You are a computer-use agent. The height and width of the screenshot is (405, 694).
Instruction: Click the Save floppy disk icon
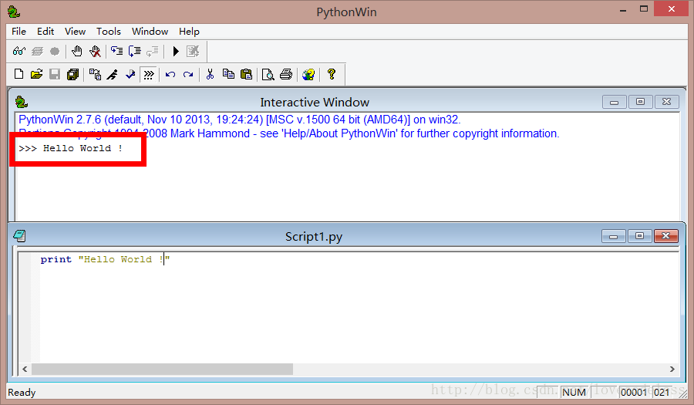tap(55, 74)
